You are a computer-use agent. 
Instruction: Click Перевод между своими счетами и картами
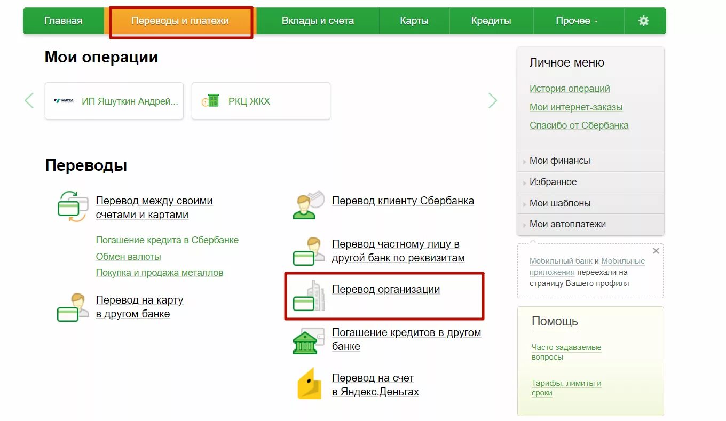tap(154, 208)
